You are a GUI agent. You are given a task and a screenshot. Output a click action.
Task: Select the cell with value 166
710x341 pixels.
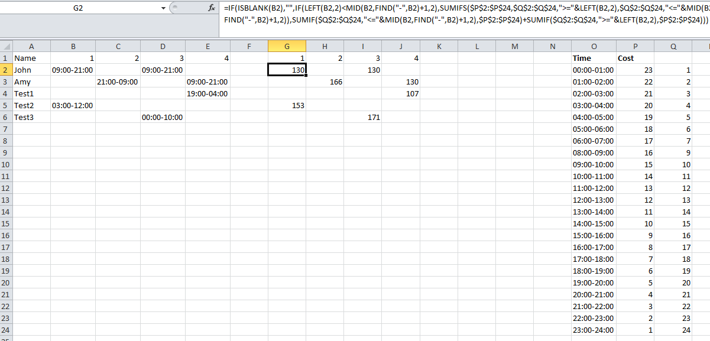coord(325,82)
